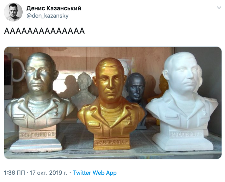Click the gold bust's engraved nameplate
The height and width of the screenshot is (182, 225).
[x=112, y=142]
